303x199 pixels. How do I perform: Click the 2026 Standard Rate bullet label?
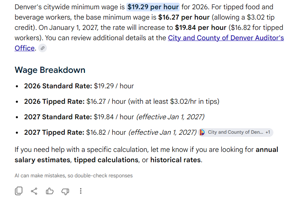[58, 86]
